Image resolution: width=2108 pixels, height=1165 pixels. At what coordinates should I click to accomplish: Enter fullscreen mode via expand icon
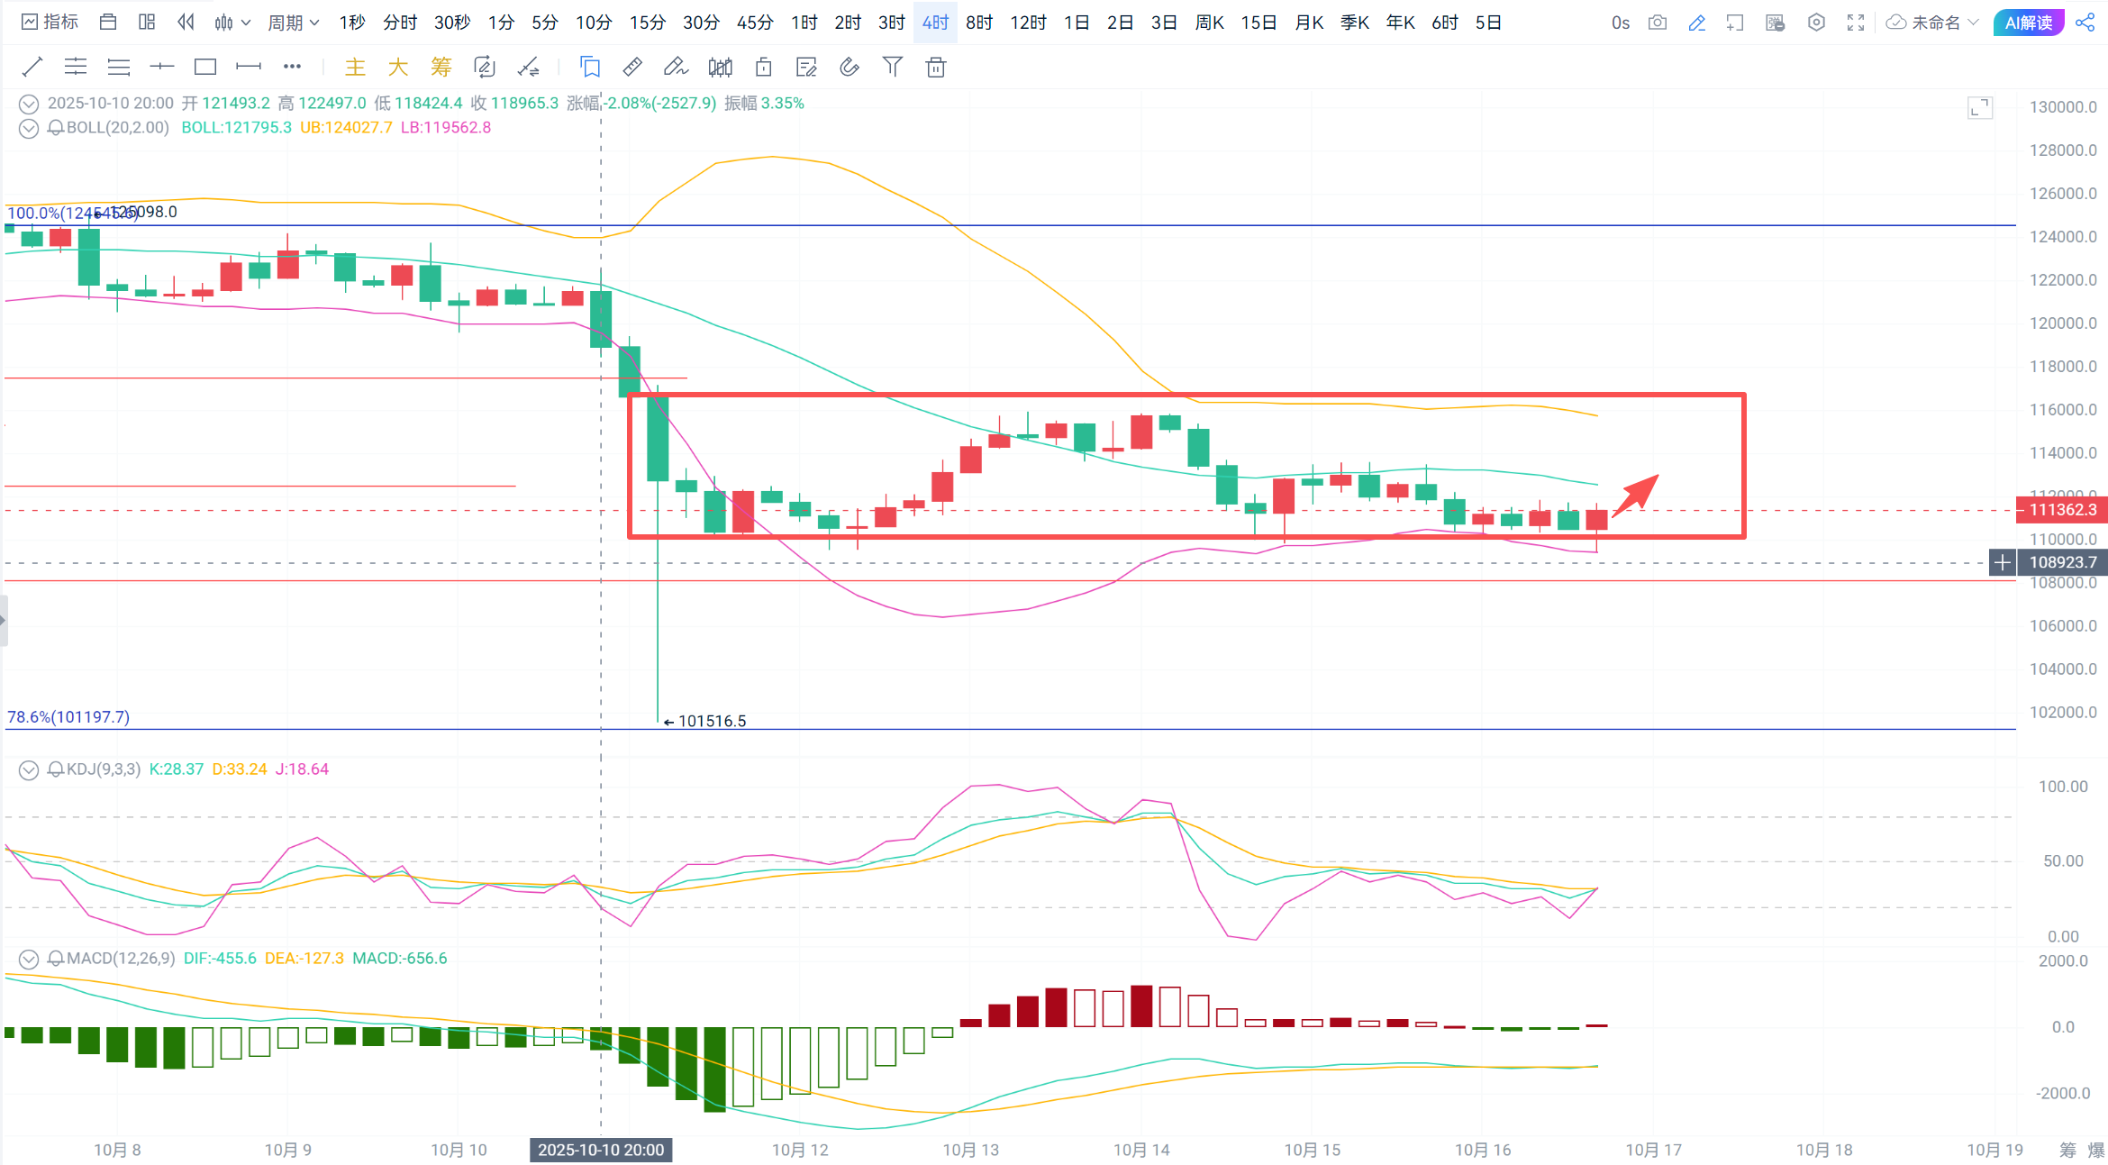tap(1856, 23)
